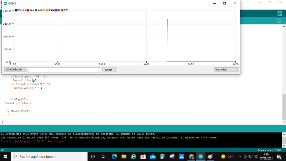Open the Serial Monitor magnifier icon
Screen dimensions: 286x161
click(x=280, y=13)
